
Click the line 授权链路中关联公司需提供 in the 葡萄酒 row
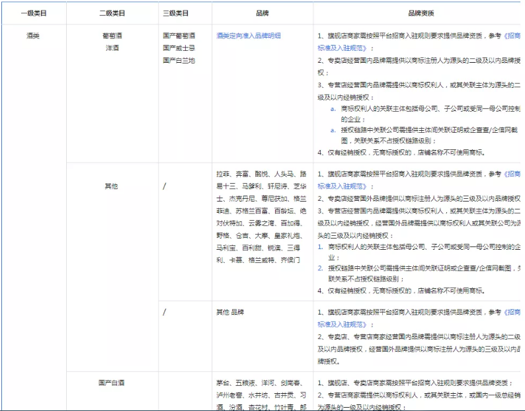coord(430,130)
